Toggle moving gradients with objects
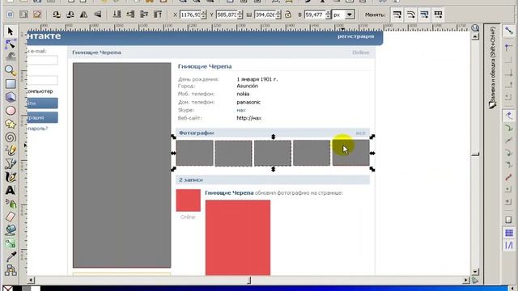The width and height of the screenshot is (518, 291). (424, 15)
